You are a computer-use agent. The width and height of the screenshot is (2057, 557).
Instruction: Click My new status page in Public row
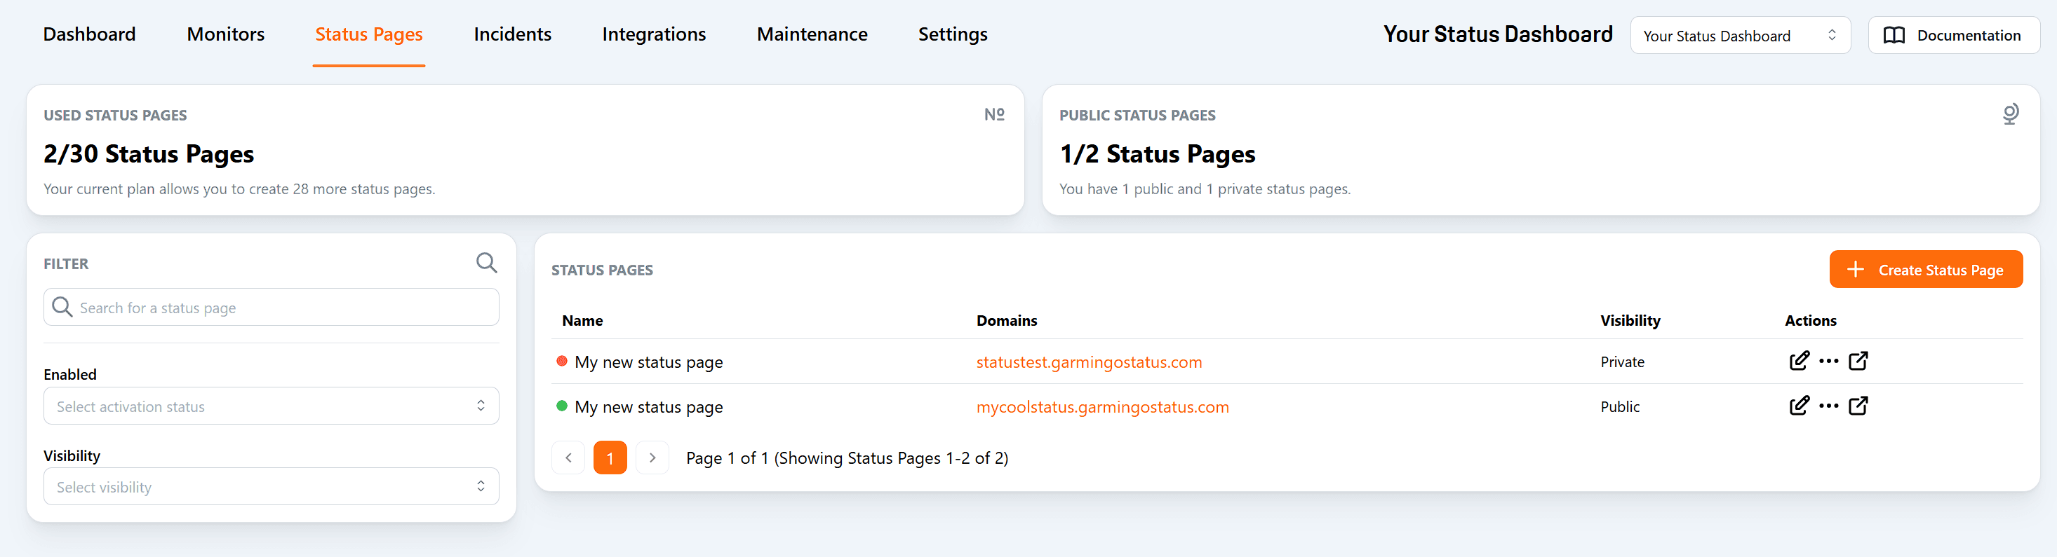pos(648,407)
